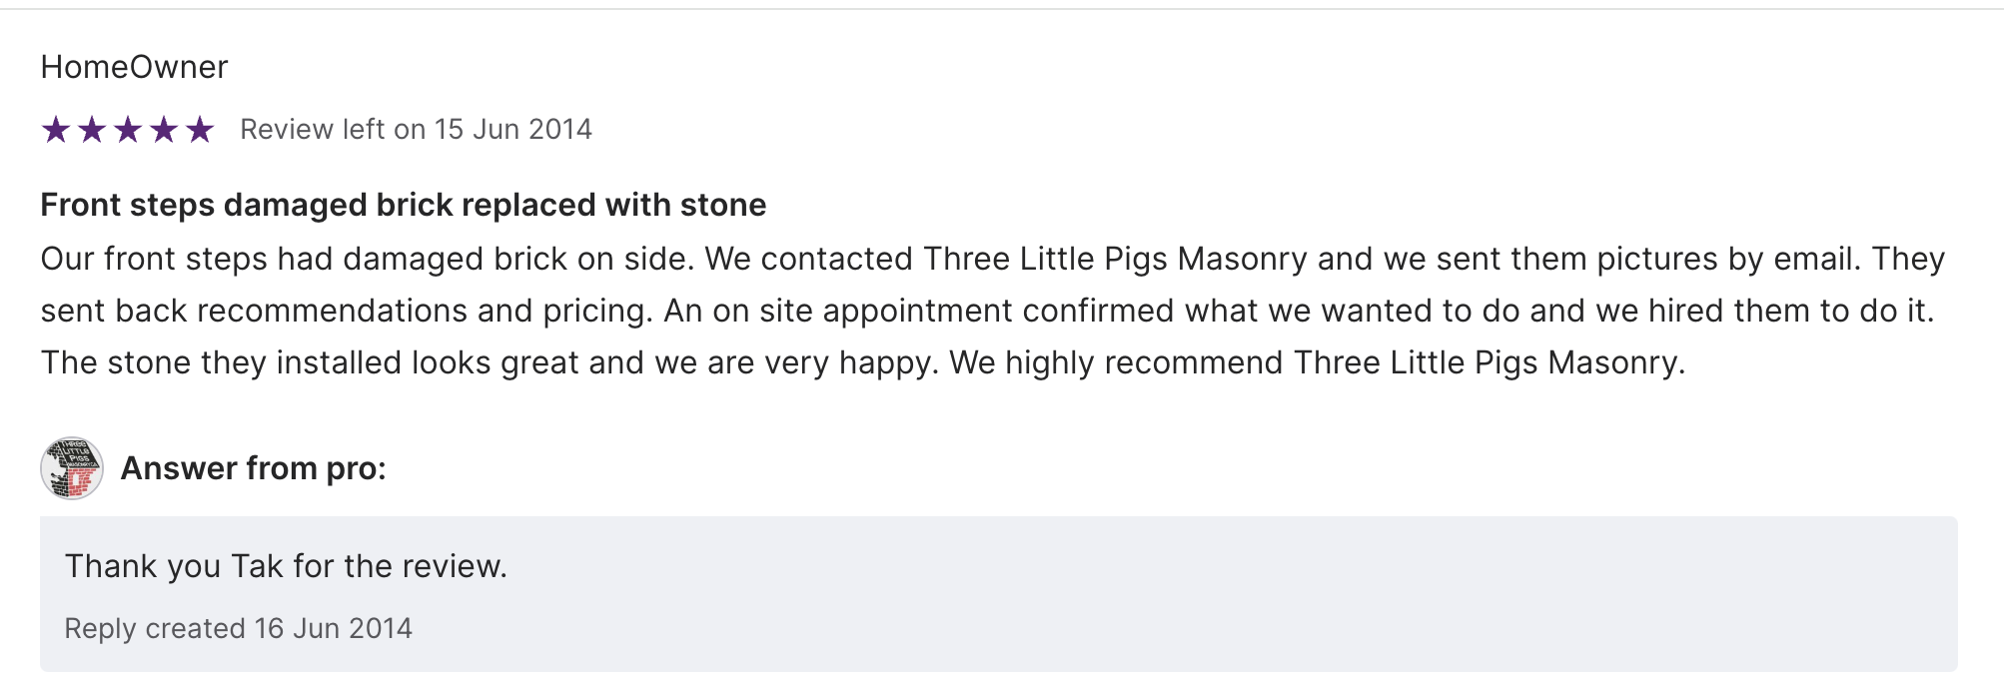This screenshot has height=673, width=2004.
Task: Click the 'Thank you Tak for the review.' reply
Action: pos(286,566)
